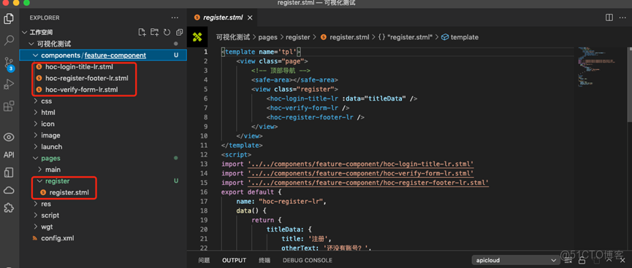Clear the output panel list icon
Image resolution: width=632 pixels, height=268 pixels.
pos(568,261)
